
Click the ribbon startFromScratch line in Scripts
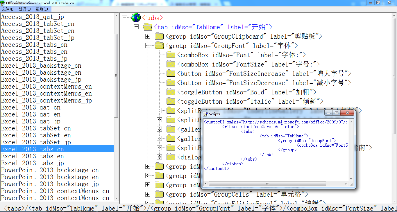coord(261,127)
